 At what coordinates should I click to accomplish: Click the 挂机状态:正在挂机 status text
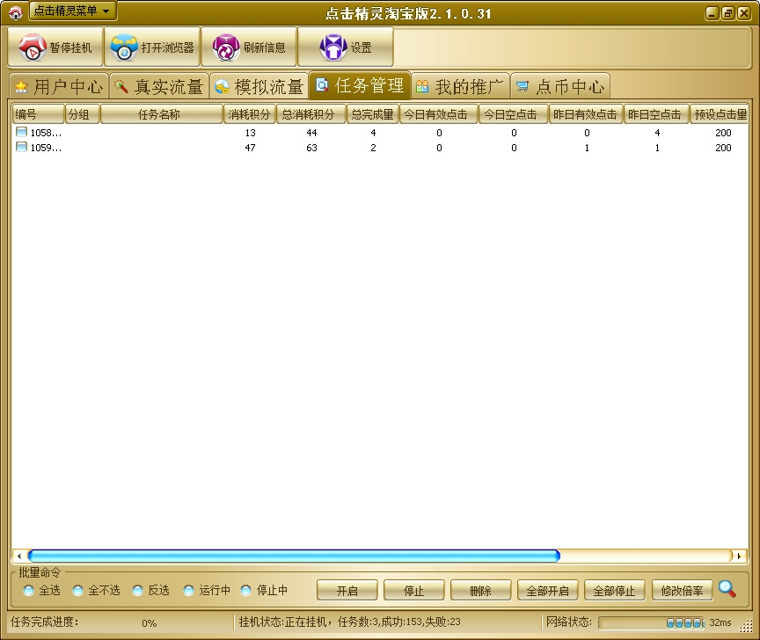[284, 622]
